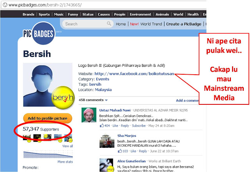Open the Environment category
The height and width of the screenshot is (172, 250).
pyautogui.click(x=140, y=14)
